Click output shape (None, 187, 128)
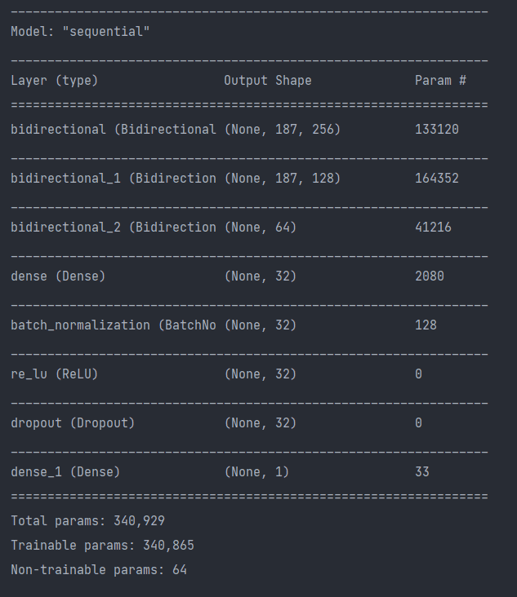 pos(282,179)
